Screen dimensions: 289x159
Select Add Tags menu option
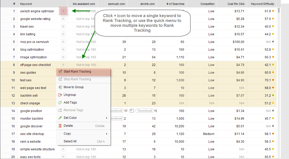pyautogui.click(x=83, y=103)
